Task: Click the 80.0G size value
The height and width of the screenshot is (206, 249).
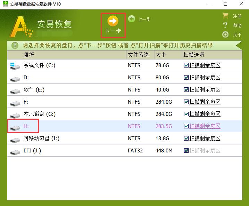Action: click(163, 78)
